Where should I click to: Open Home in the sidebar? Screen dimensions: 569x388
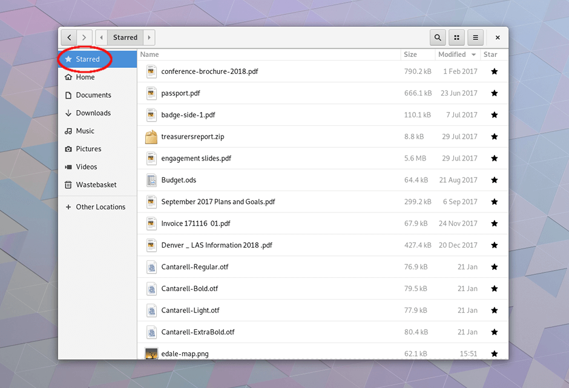point(97,77)
